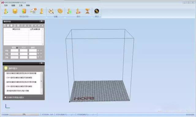The height and width of the screenshot is (117, 196).
Task: Click the black round camera lens icon
Action: click(97, 11)
